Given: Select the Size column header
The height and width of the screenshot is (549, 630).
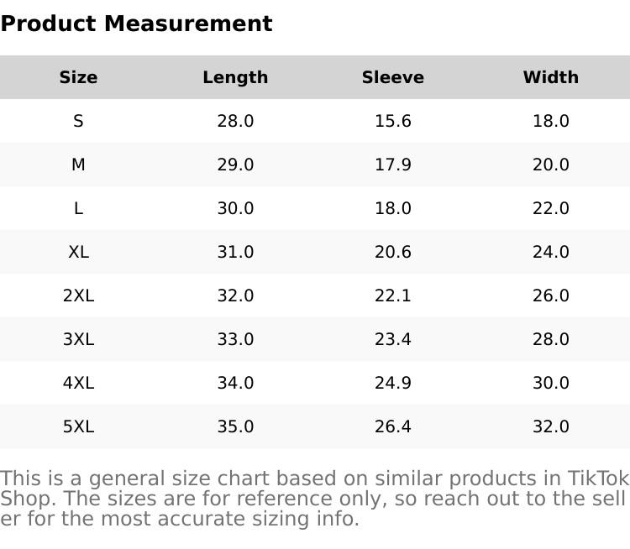Looking at the screenshot, I should point(78,77).
